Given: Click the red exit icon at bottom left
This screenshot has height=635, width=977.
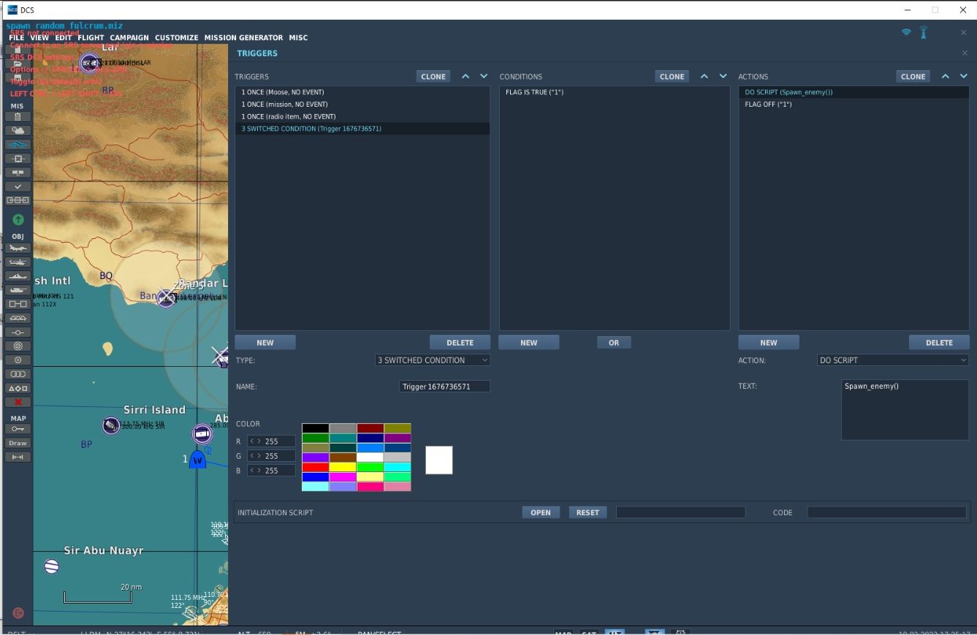Looking at the screenshot, I should coord(18,613).
